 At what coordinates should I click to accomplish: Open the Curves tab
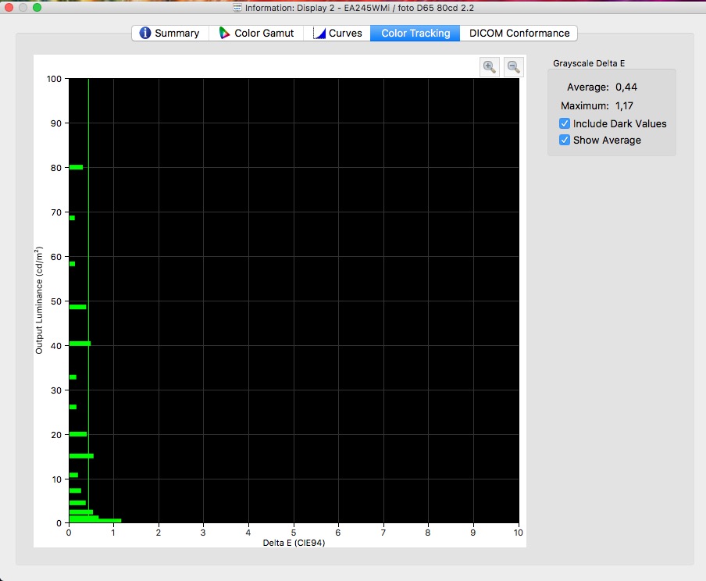pos(337,34)
